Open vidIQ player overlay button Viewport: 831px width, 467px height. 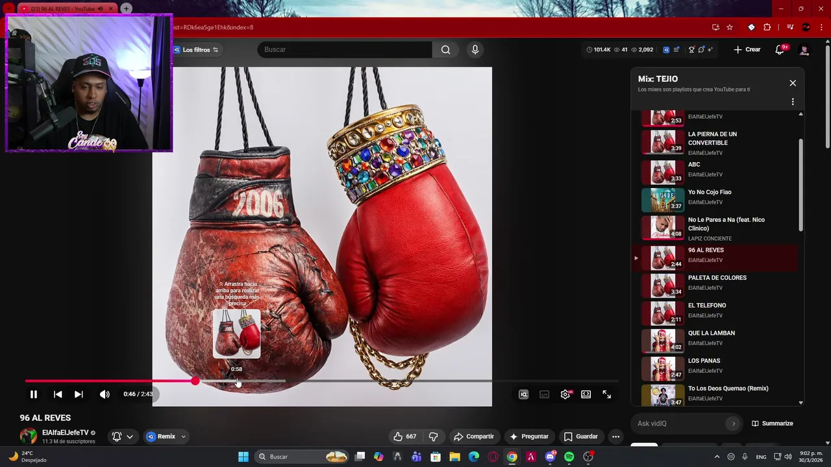coord(523,394)
